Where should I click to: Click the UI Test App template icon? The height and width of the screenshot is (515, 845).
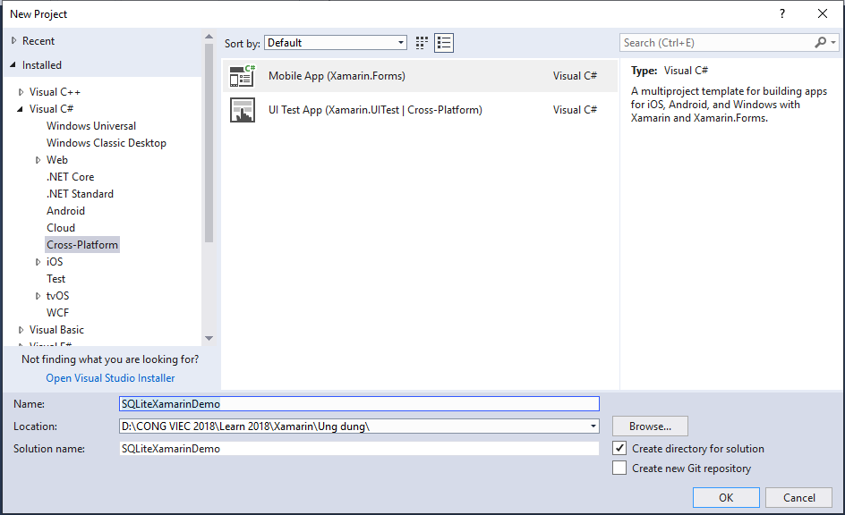pyautogui.click(x=242, y=110)
